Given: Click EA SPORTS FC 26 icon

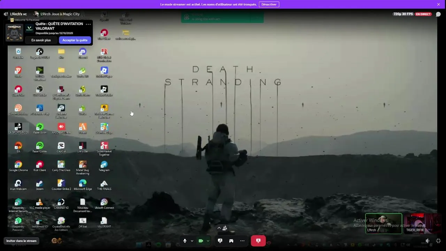Looking at the screenshot, I should [x=18, y=129].
